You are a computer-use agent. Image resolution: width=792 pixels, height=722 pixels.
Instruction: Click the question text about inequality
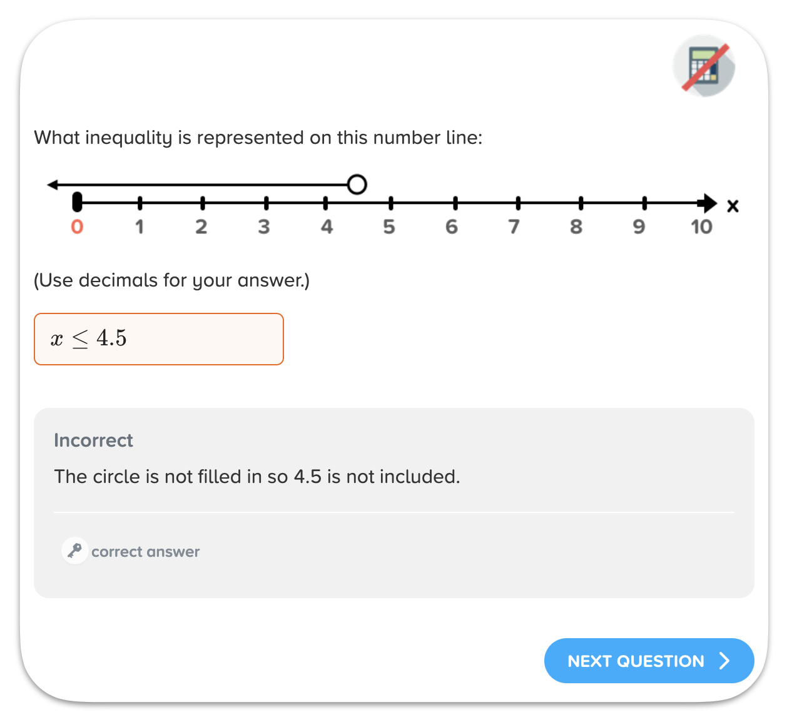[x=258, y=138]
